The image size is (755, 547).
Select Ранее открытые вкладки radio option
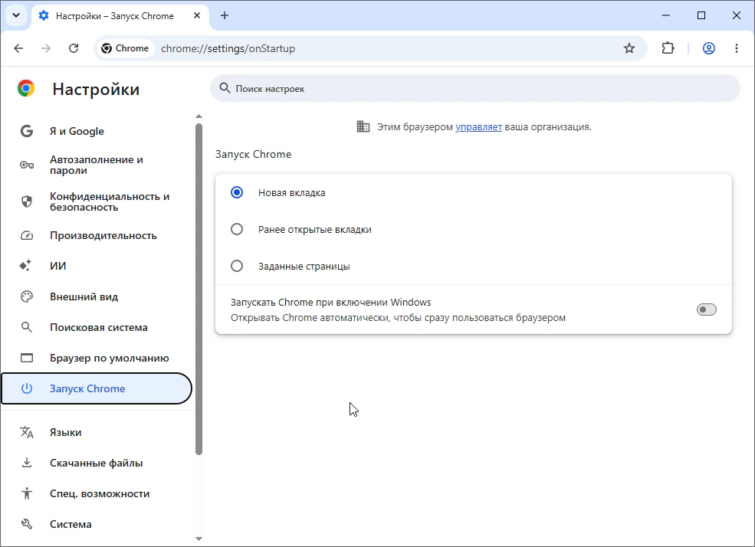click(236, 229)
